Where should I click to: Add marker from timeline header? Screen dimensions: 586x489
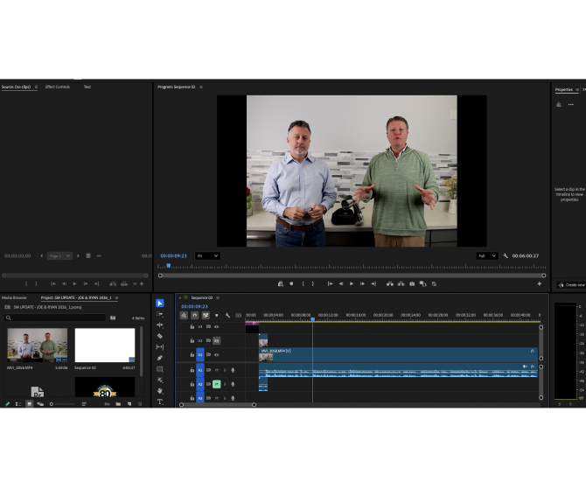[x=216, y=316]
